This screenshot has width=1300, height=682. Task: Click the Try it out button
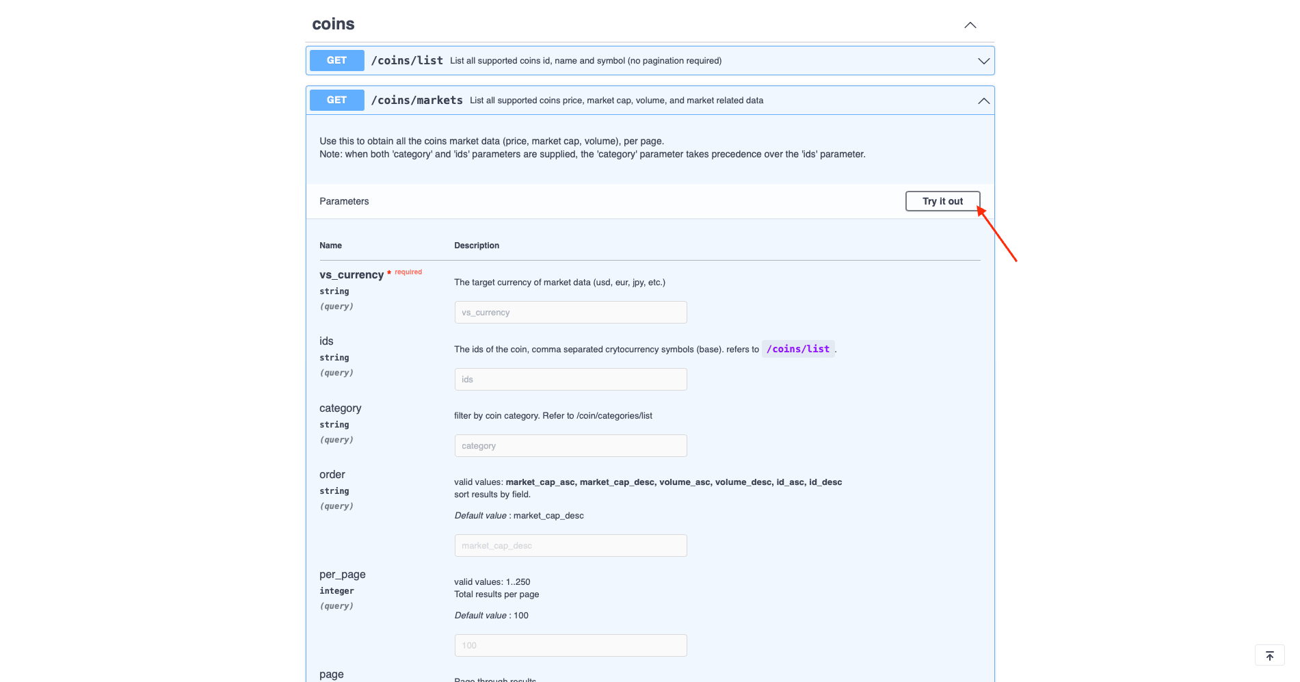pyautogui.click(x=942, y=200)
